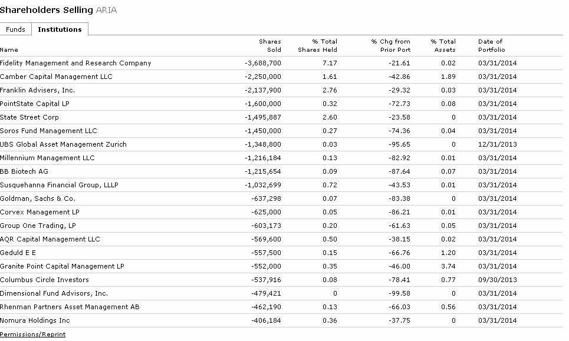Open the Permissions/Reprint link

[32, 334]
